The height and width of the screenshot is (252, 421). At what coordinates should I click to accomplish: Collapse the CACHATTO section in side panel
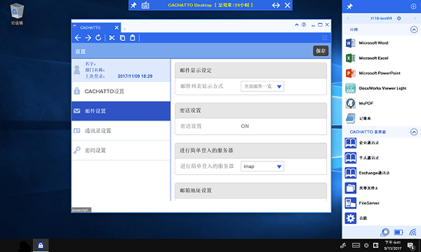[414, 131]
